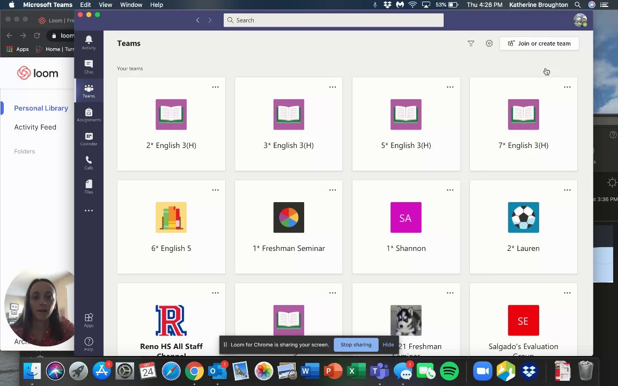Select the Teams icon in sidebar
618x386 pixels.
click(89, 91)
